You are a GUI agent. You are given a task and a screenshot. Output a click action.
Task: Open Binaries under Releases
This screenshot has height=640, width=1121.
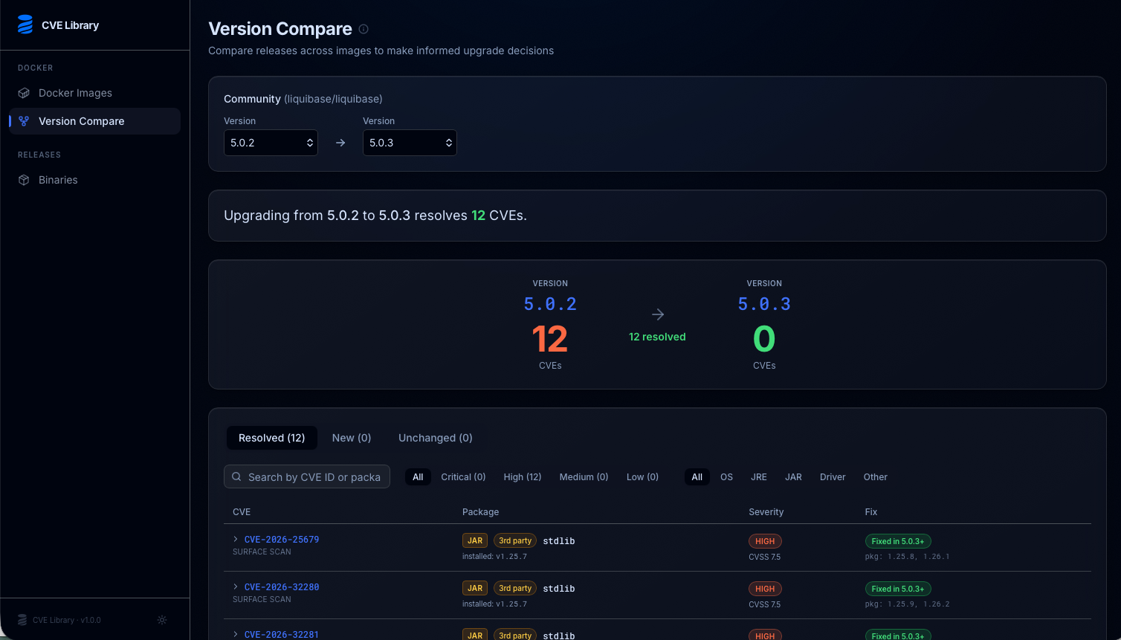[x=94, y=180]
